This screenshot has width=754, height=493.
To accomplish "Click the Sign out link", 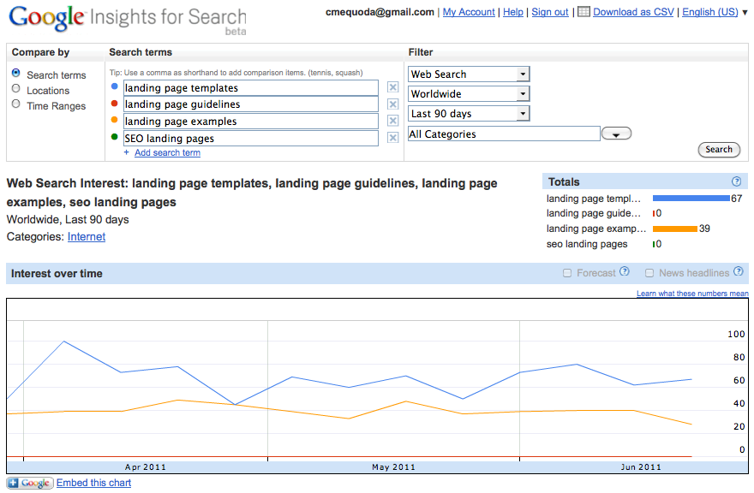I will [x=550, y=12].
